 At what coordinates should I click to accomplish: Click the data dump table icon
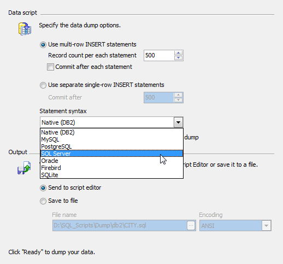point(25,29)
